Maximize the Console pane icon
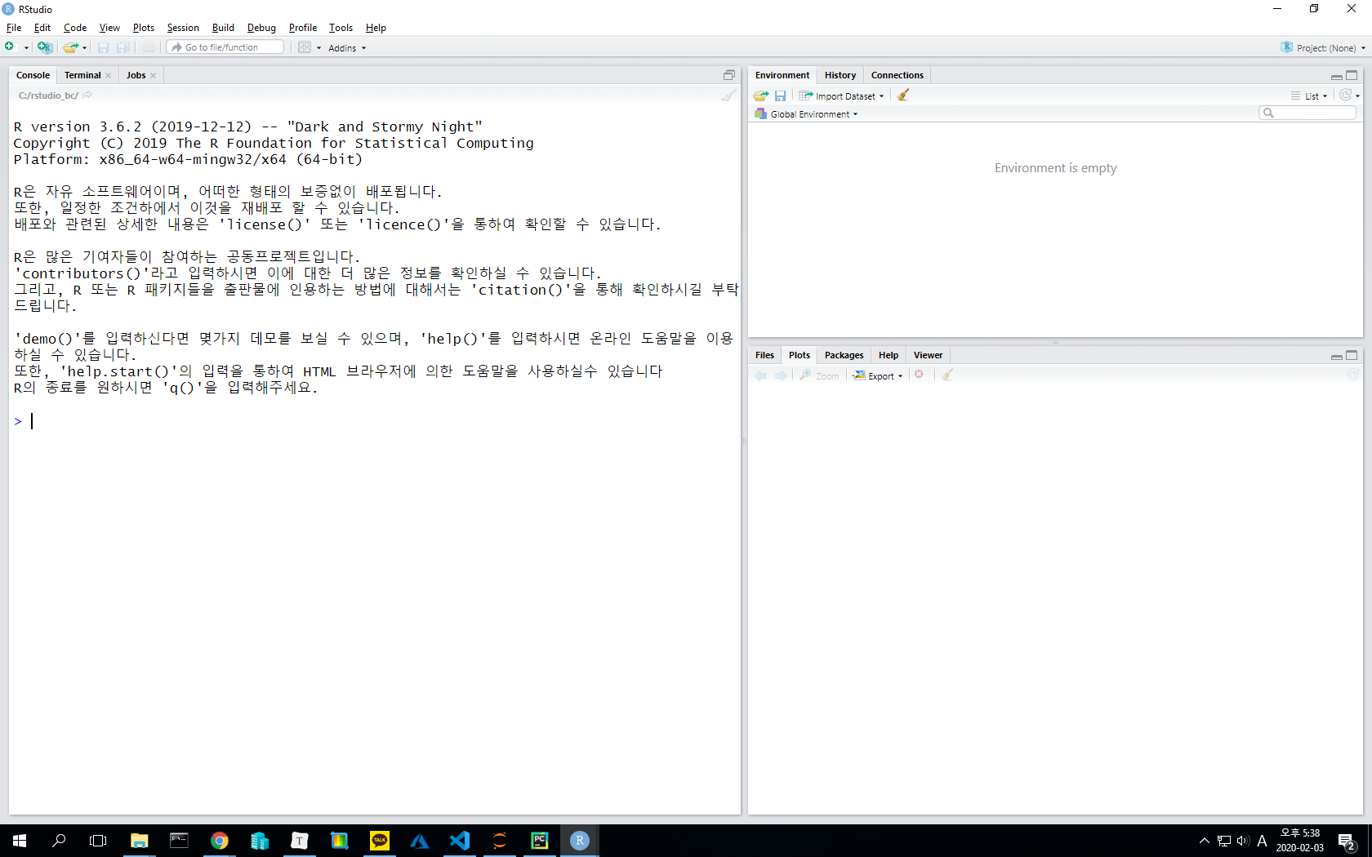1372x857 pixels. 729,75
